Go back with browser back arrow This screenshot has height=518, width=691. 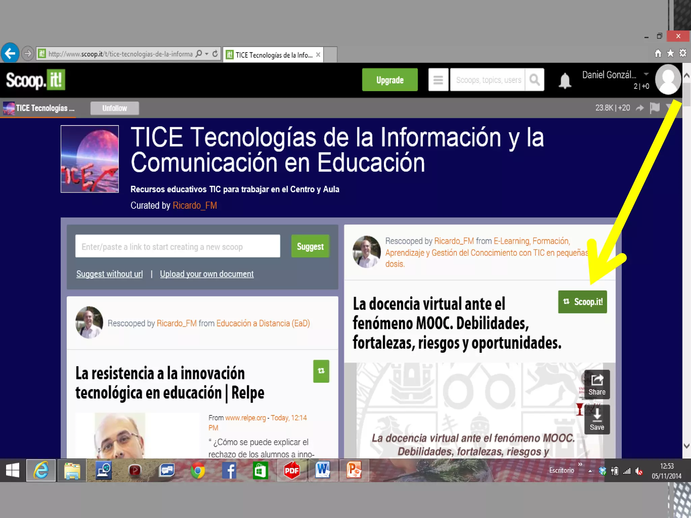(x=10, y=53)
